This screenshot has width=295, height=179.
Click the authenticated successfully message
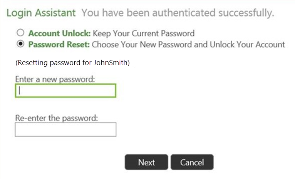[178, 13]
